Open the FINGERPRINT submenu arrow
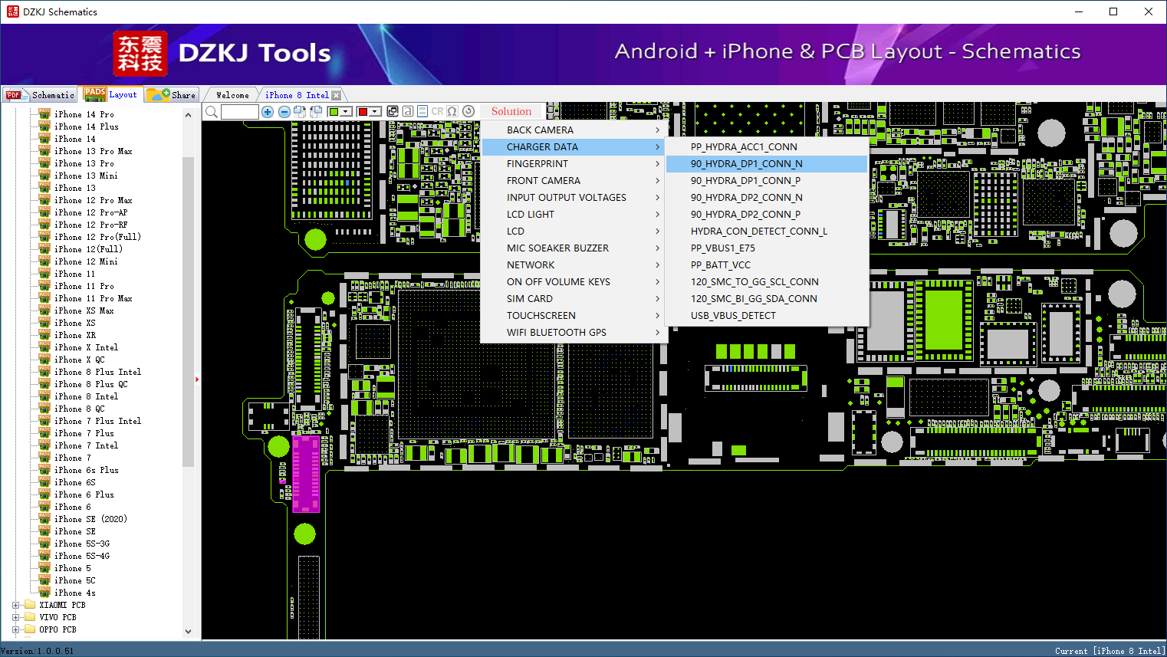 [x=657, y=164]
